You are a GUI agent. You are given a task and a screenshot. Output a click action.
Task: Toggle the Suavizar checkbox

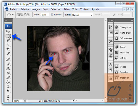coord(52,15)
